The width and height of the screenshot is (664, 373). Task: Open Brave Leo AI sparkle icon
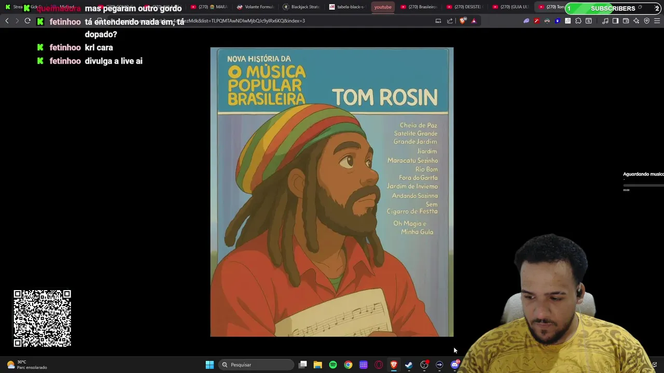pyautogui.click(x=637, y=21)
